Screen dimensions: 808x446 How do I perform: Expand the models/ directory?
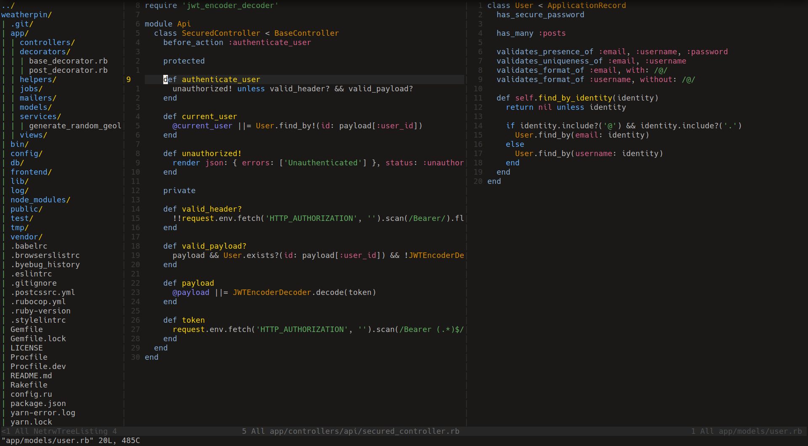tap(35, 107)
